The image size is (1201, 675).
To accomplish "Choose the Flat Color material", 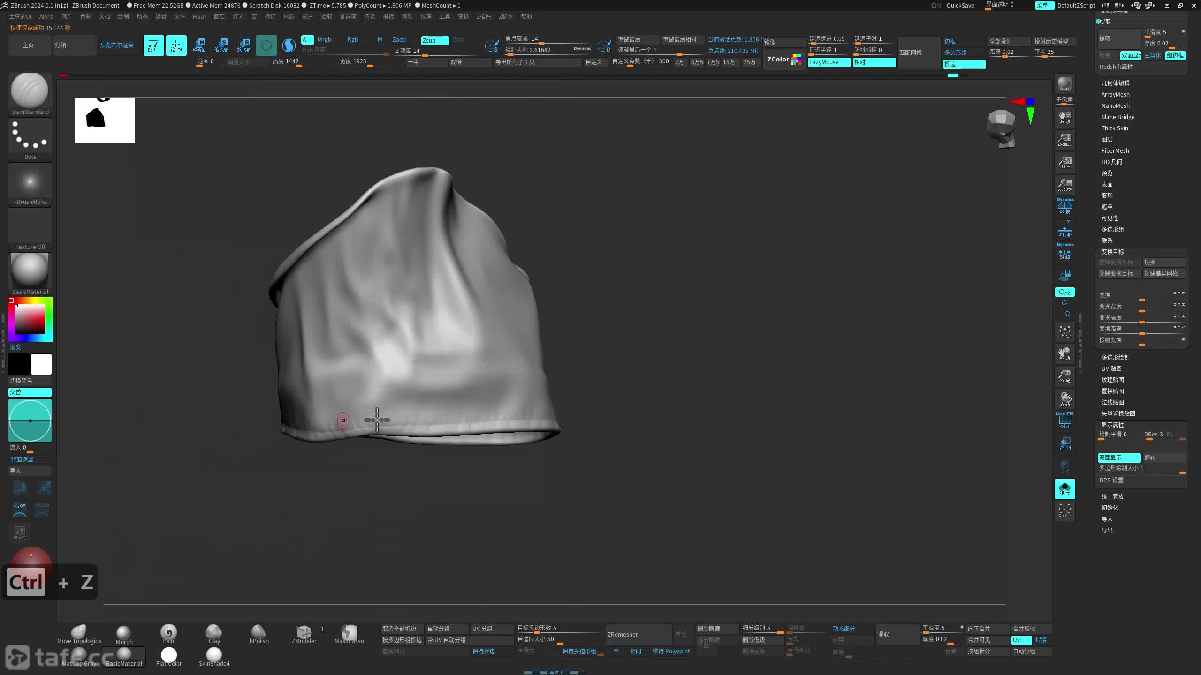I will tap(169, 657).
